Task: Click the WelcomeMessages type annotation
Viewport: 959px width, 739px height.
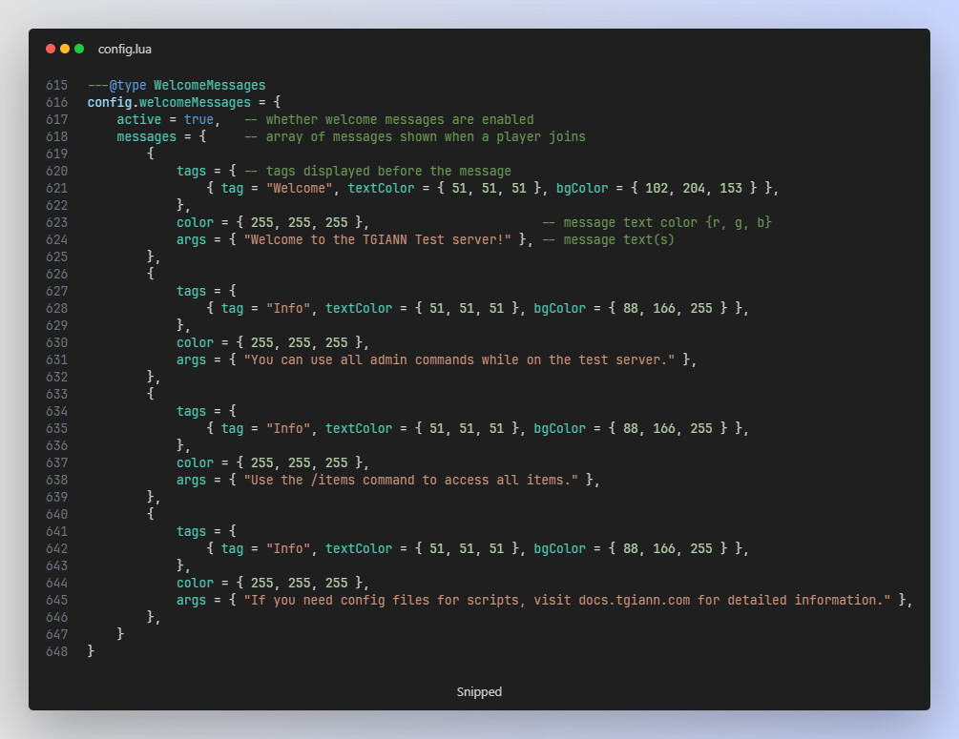Action: pos(210,85)
